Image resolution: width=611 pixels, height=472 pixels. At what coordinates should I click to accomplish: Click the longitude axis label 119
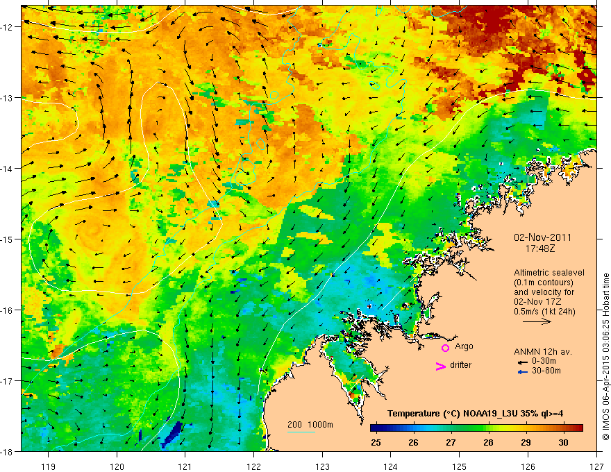coord(49,466)
